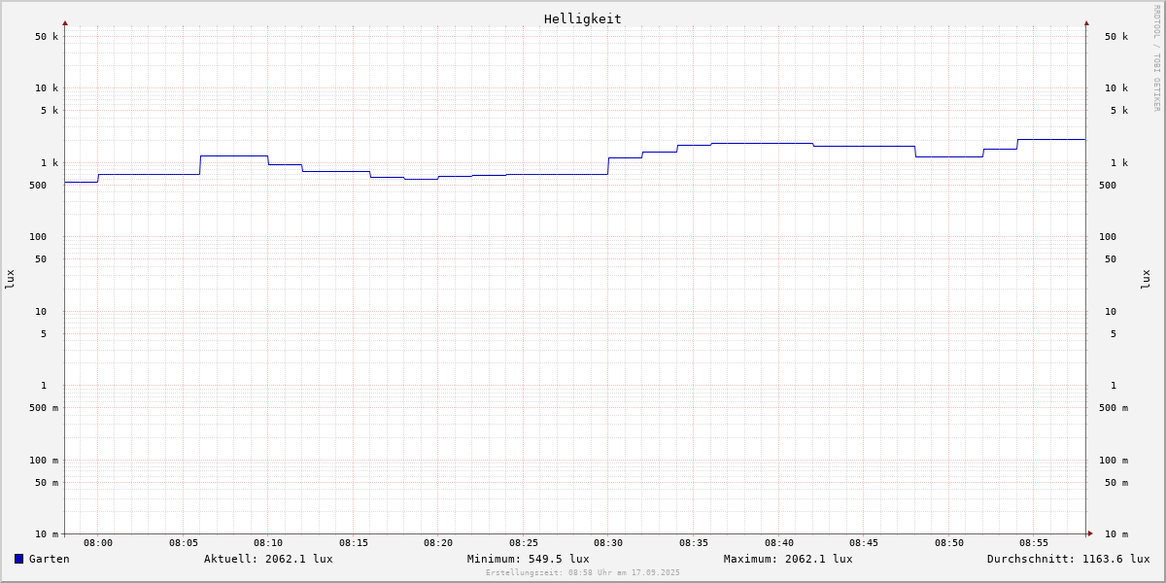The width and height of the screenshot is (1166, 583).
Task: Click the Helligkeit chart title
Action: pos(582,18)
